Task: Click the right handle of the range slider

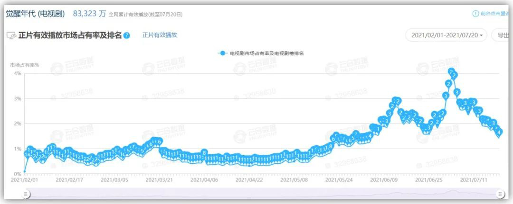Action: [x=500, y=195]
